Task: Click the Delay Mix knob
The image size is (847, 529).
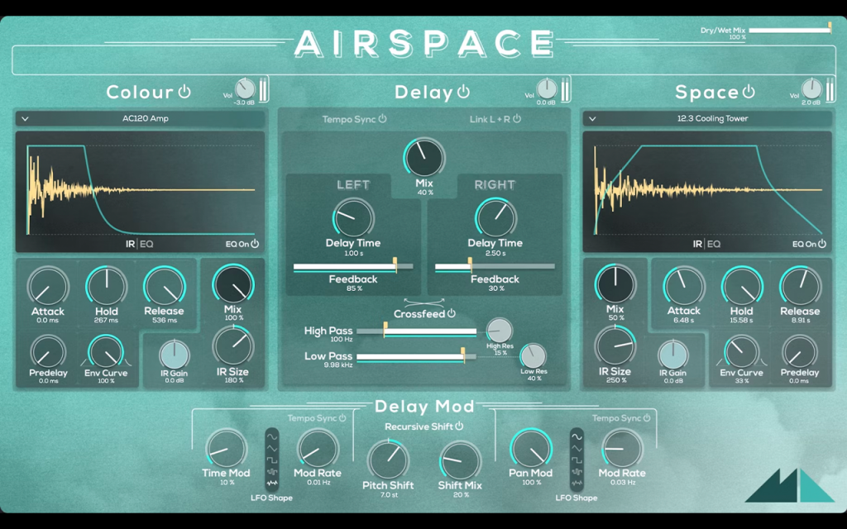Action: point(424,158)
